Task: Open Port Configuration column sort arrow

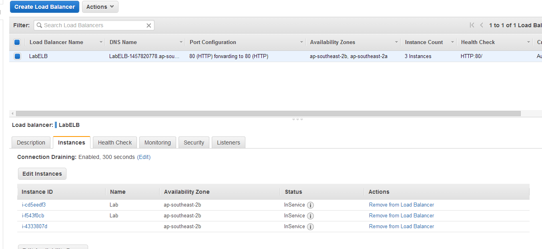Action: (301, 42)
